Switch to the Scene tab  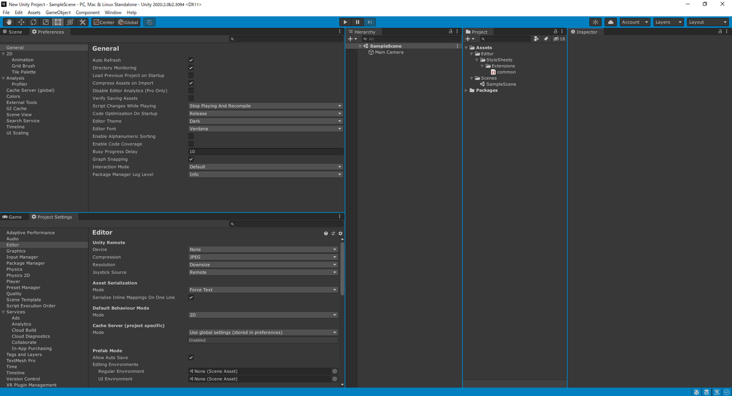pos(13,32)
